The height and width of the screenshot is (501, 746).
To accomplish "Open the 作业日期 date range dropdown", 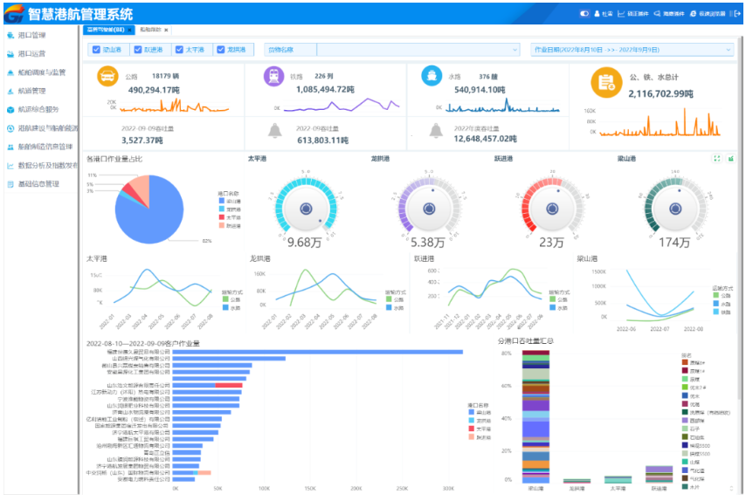I will [x=632, y=50].
